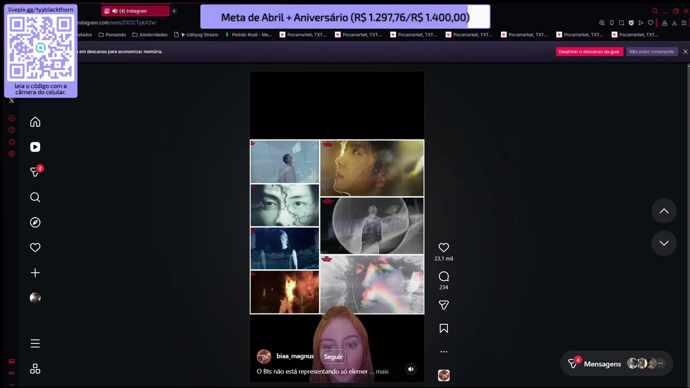Open the reel audio thumbnail
This screenshot has width=690, height=388.
click(x=444, y=376)
